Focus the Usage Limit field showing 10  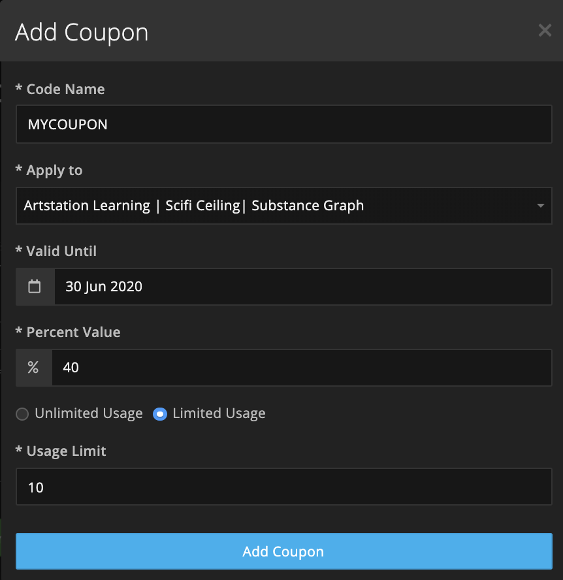tap(283, 487)
